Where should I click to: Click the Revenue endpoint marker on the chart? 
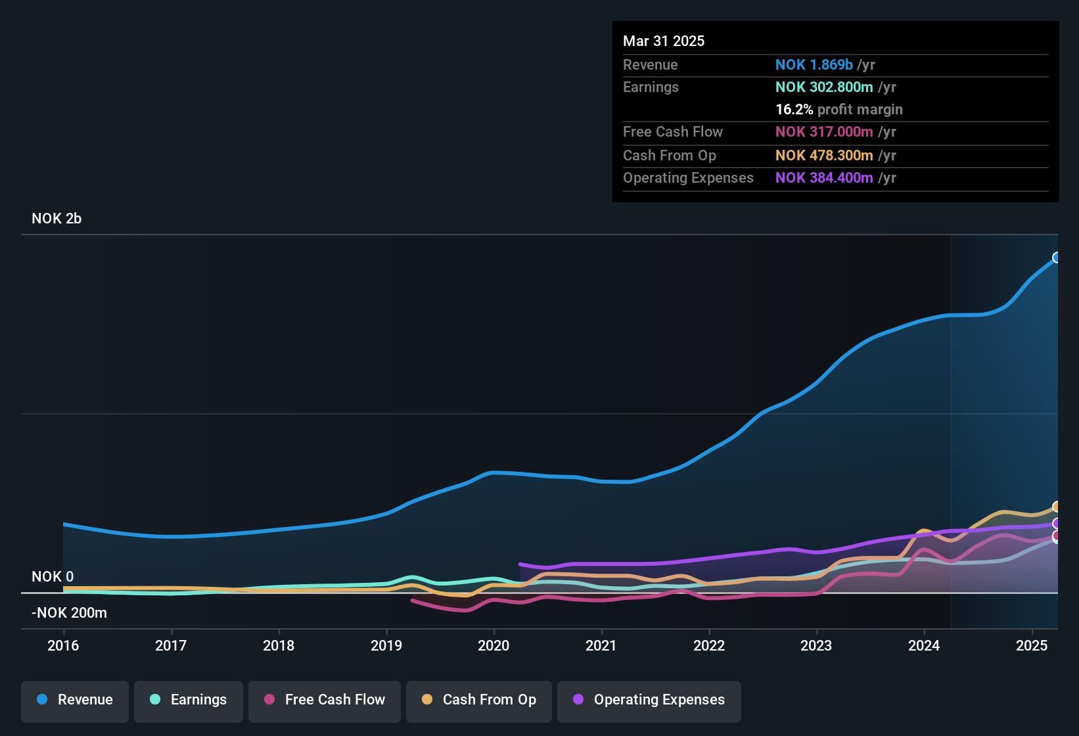(1057, 258)
